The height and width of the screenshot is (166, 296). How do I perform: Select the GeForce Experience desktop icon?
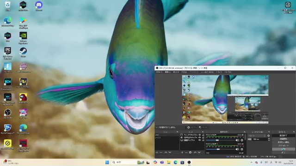23,38
